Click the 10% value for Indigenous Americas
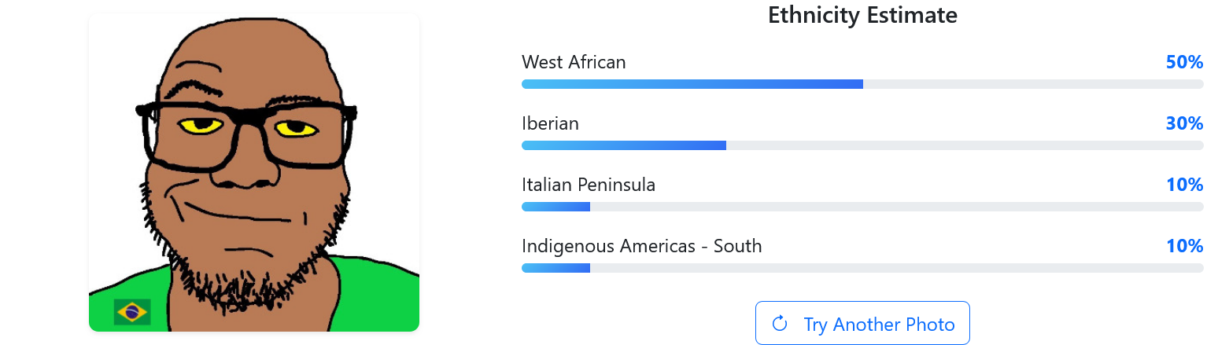 point(1184,246)
